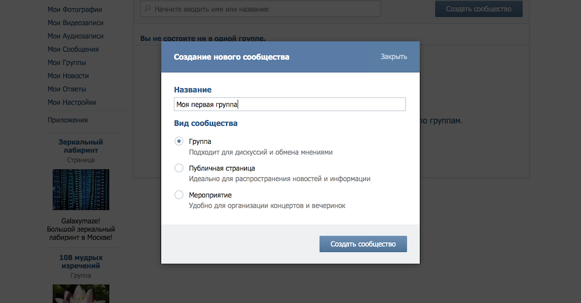Screen dimensions: 581x303
Task: Open Мои Фотографии in sidebar
Action: pyautogui.click(x=74, y=9)
